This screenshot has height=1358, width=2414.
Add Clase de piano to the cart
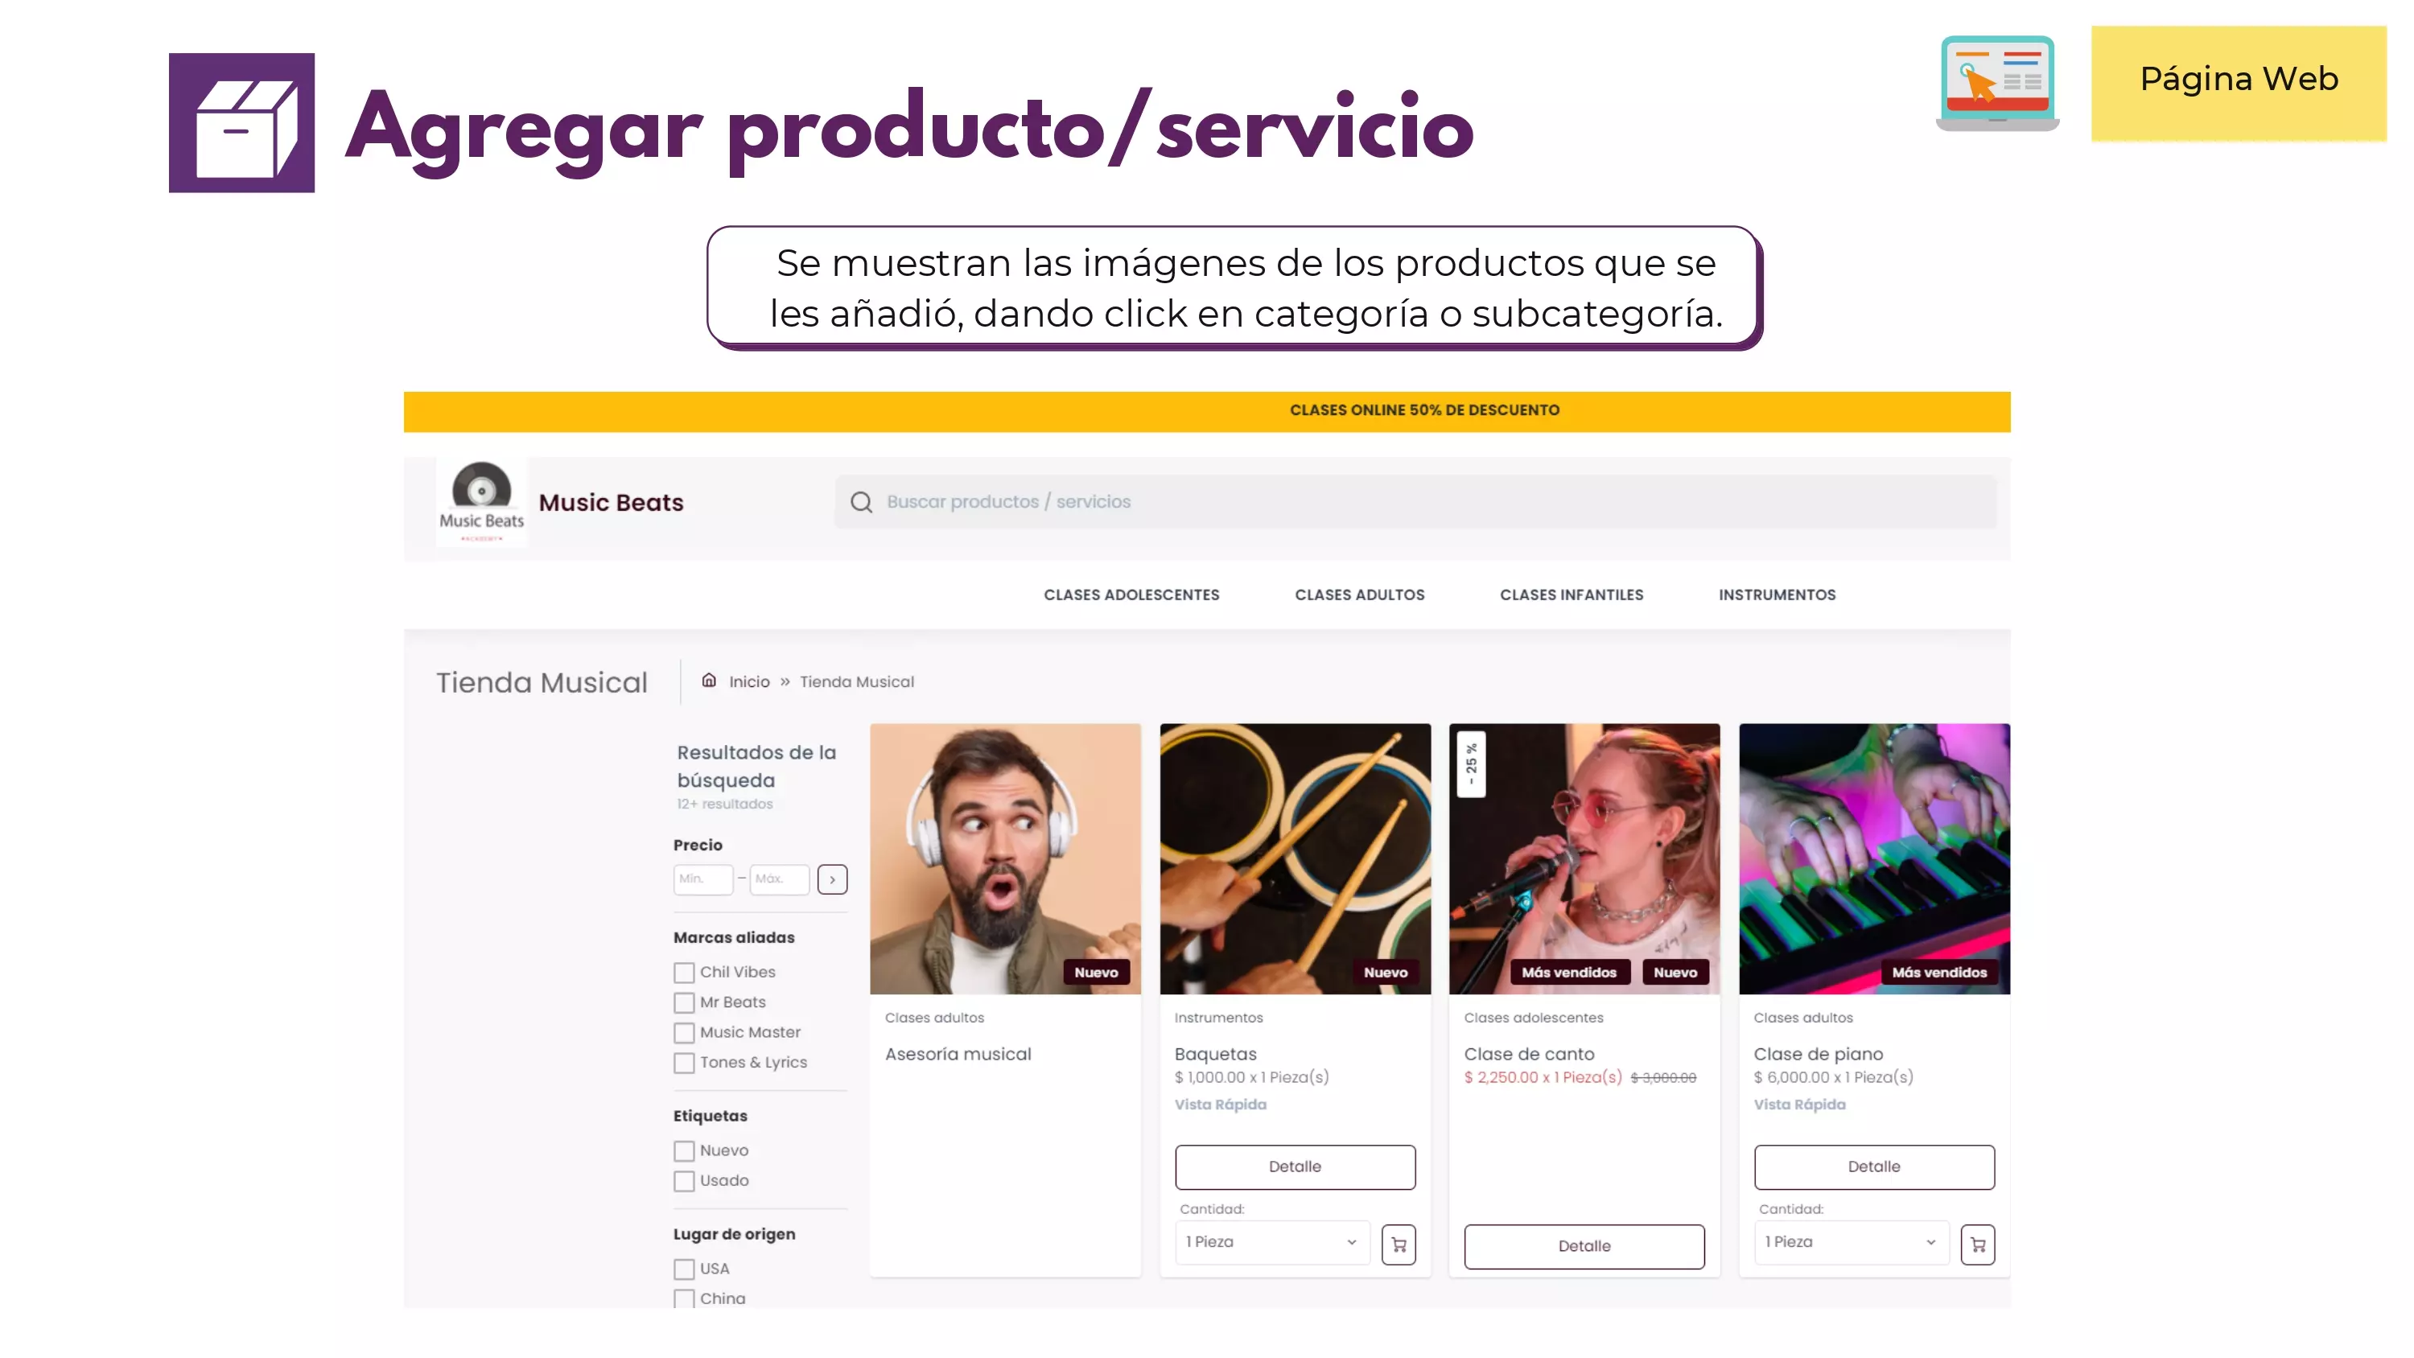click(x=1977, y=1245)
